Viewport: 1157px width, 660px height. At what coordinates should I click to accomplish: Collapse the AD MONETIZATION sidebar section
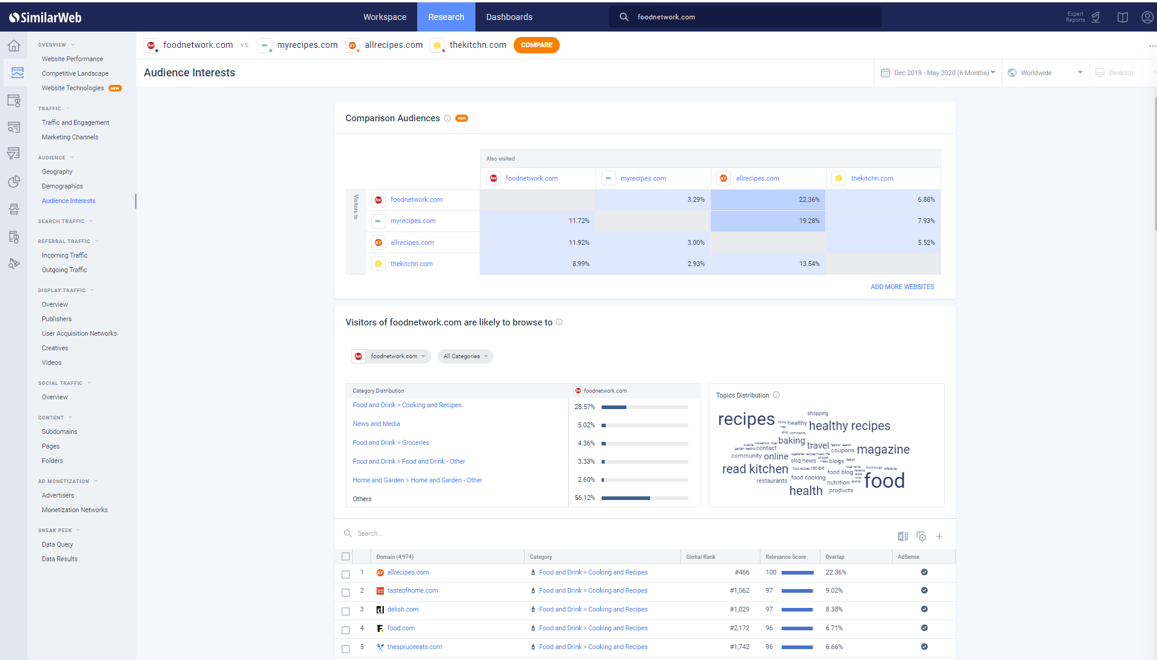click(x=68, y=481)
